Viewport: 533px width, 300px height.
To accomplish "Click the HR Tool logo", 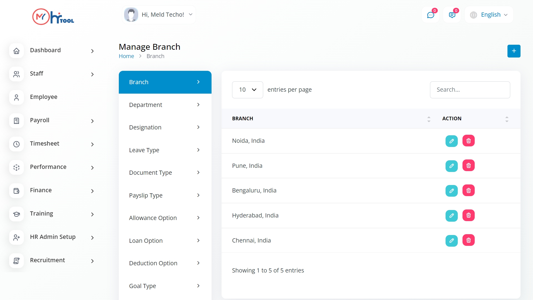I will tap(53, 17).
